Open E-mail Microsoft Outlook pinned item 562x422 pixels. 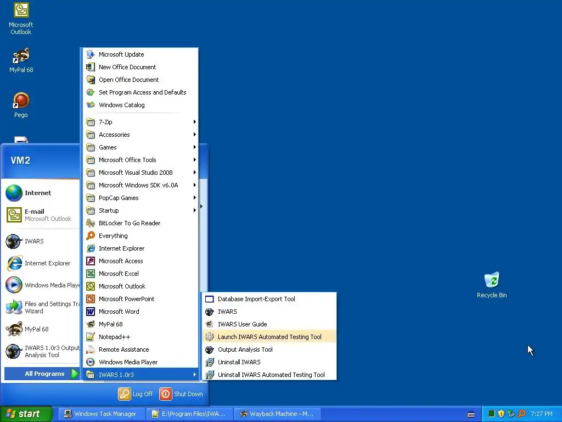click(x=42, y=215)
